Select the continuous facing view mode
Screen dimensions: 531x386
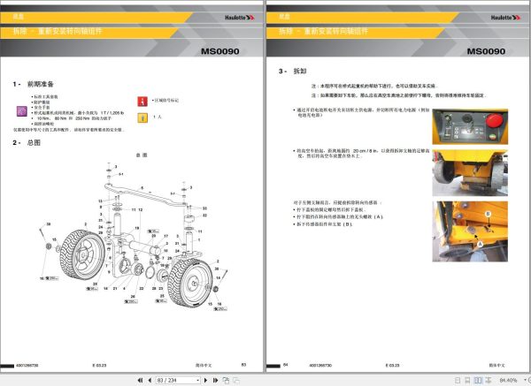tap(489, 380)
